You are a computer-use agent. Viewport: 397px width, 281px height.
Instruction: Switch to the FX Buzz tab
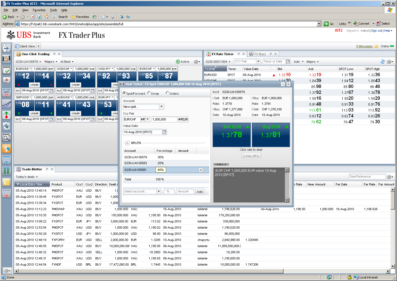coord(260,54)
